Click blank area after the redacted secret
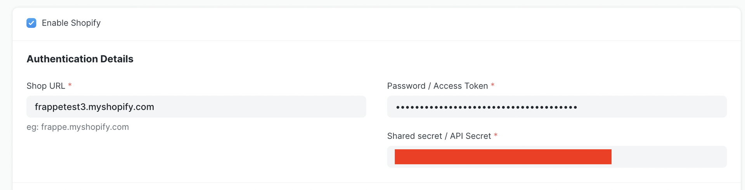 click(x=667, y=157)
